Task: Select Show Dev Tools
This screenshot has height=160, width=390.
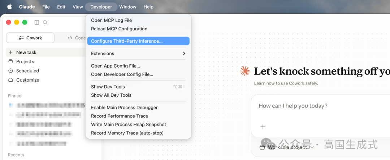Action: pyautogui.click(x=138, y=87)
